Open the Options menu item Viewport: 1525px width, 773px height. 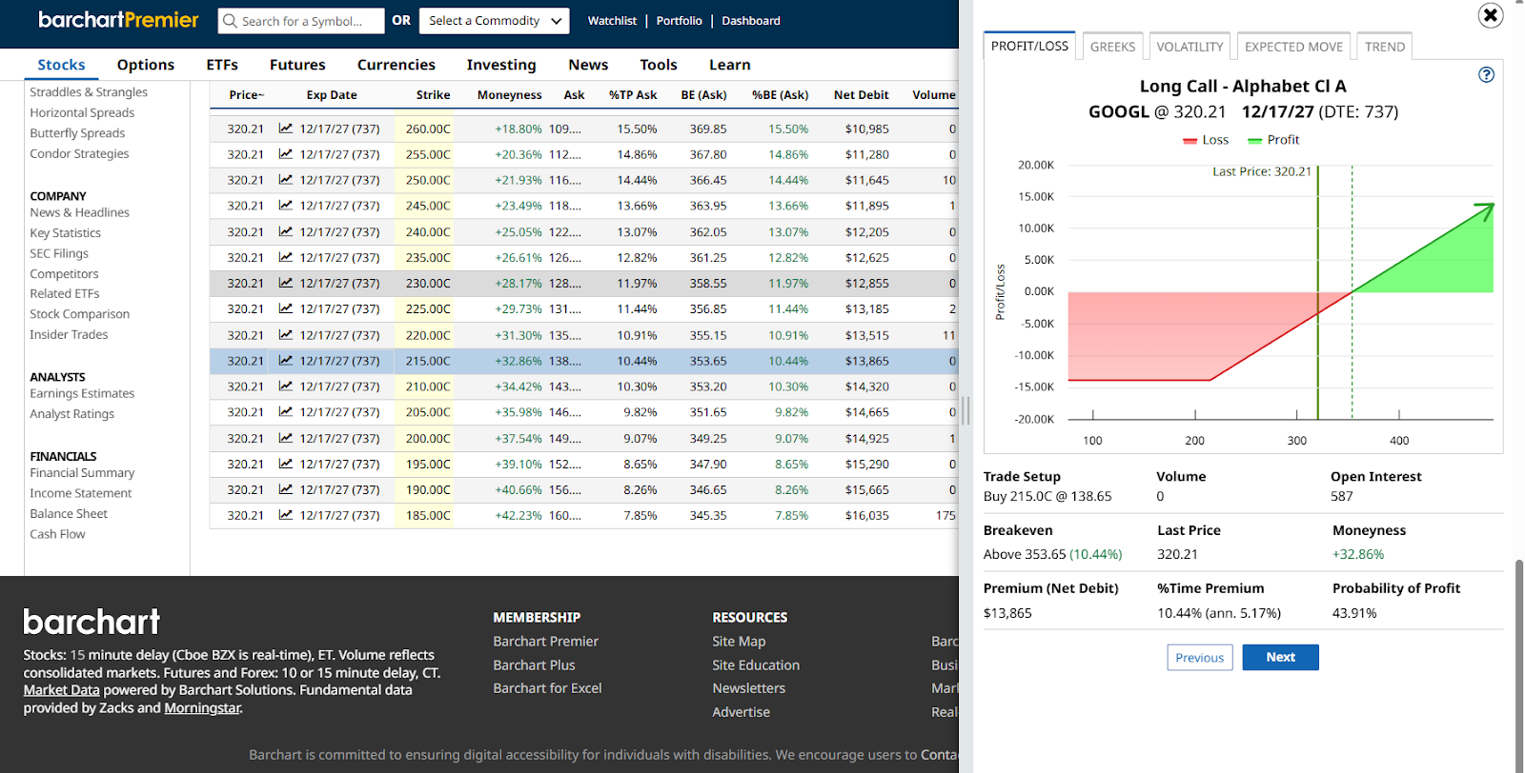(x=146, y=65)
